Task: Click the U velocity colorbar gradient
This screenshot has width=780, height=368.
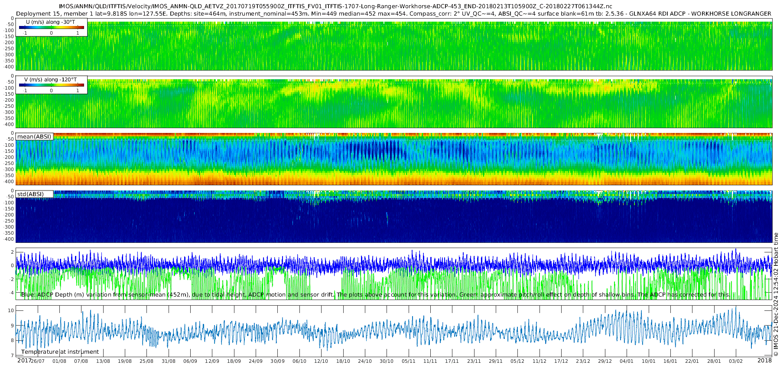Action: coord(52,27)
